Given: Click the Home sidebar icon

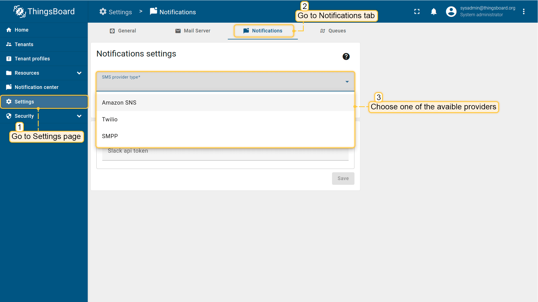Looking at the screenshot, I should pyautogui.click(x=9, y=30).
